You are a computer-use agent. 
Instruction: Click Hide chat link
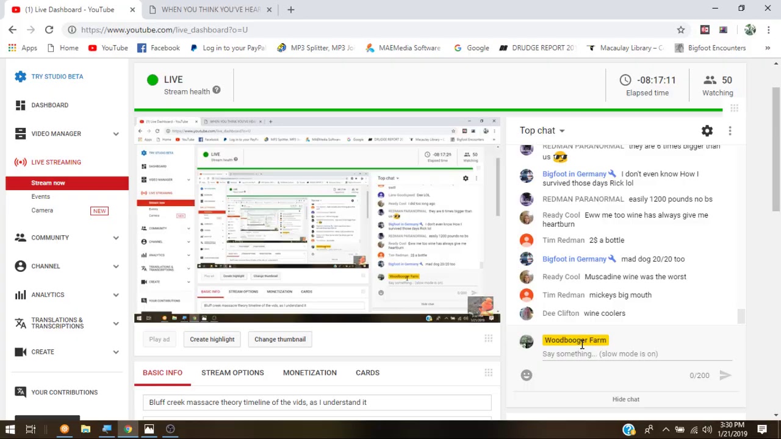[626, 399]
